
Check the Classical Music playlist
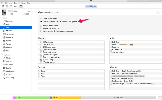coord(41,47)
